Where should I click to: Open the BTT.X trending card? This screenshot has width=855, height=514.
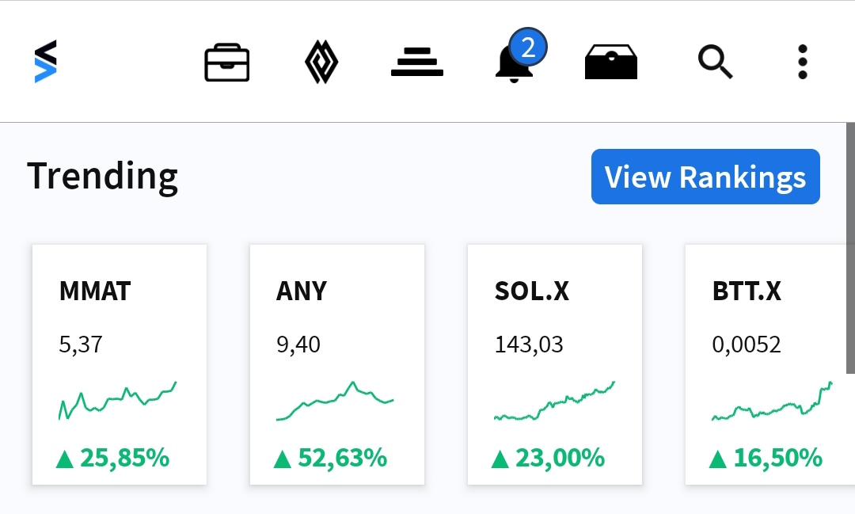click(769, 364)
